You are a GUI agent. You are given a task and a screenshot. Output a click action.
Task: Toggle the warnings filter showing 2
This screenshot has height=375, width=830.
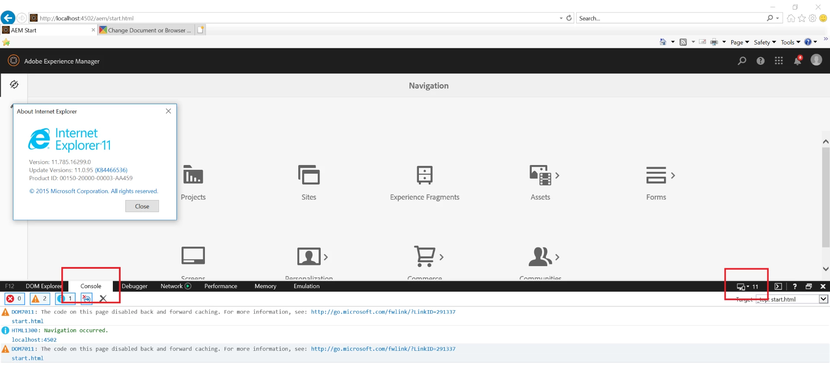[40, 299]
